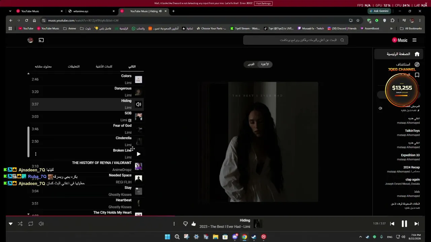Open Windows taskbar search

[177, 237]
